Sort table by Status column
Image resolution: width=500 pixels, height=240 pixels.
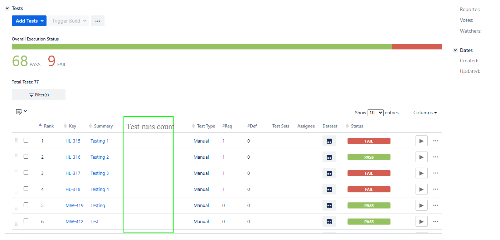(x=354, y=126)
